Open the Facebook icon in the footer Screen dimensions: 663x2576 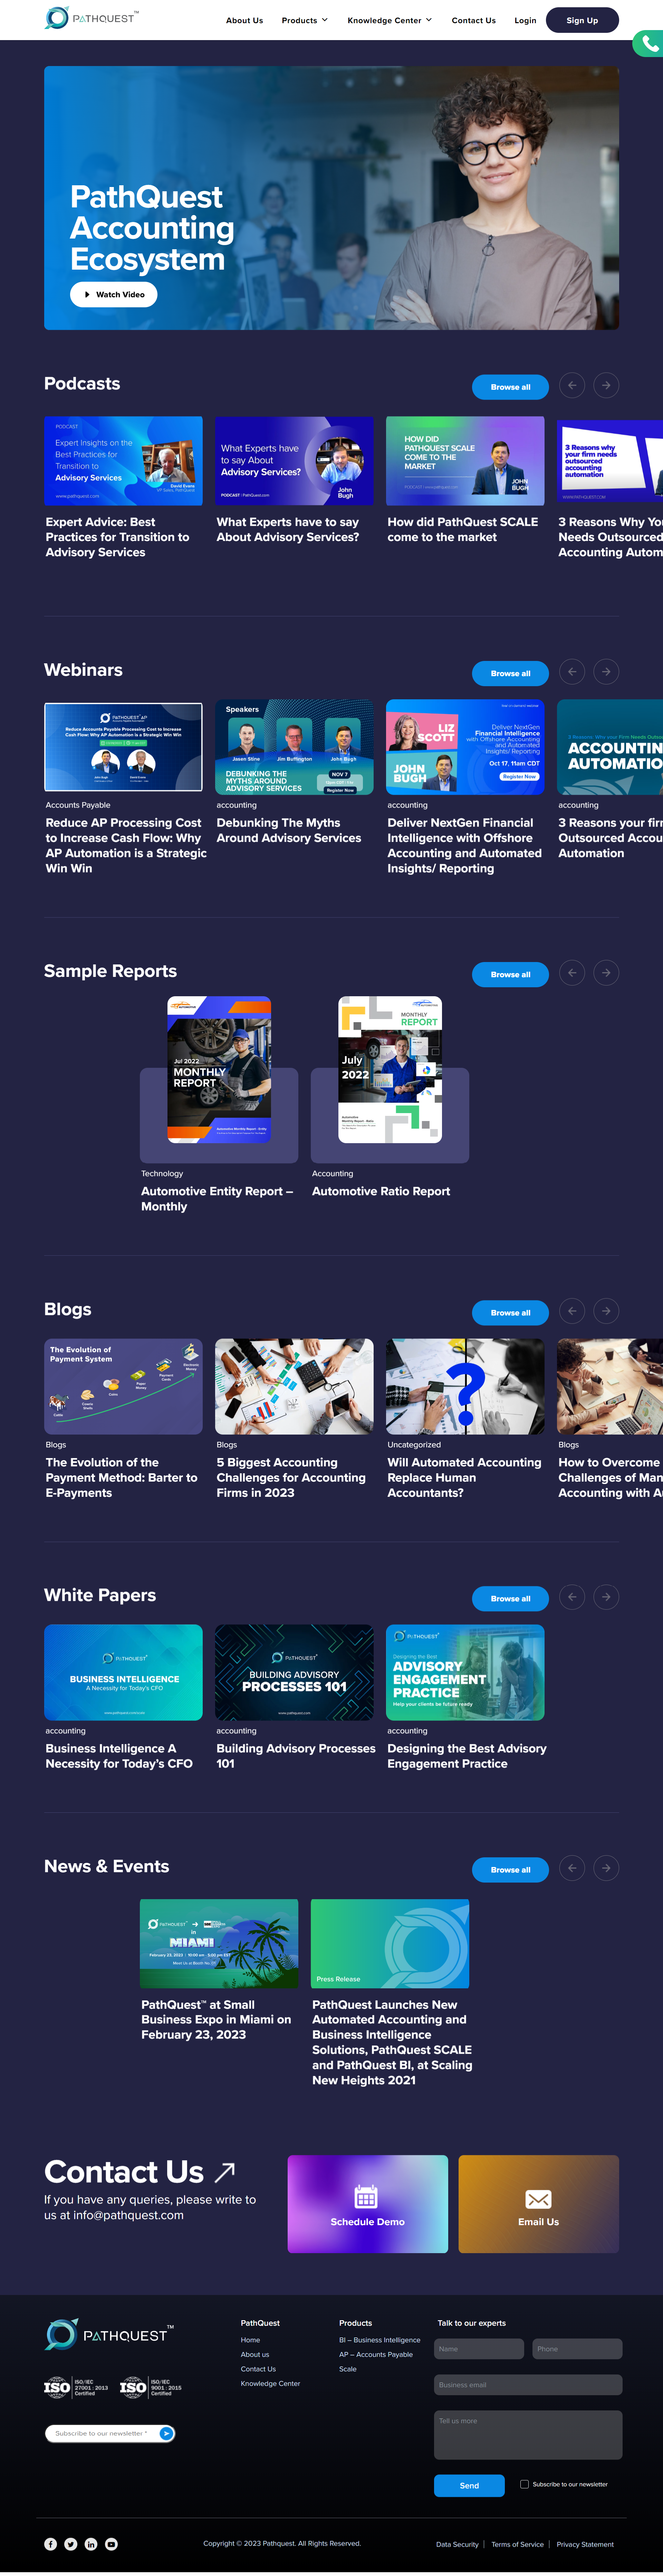tap(51, 2544)
